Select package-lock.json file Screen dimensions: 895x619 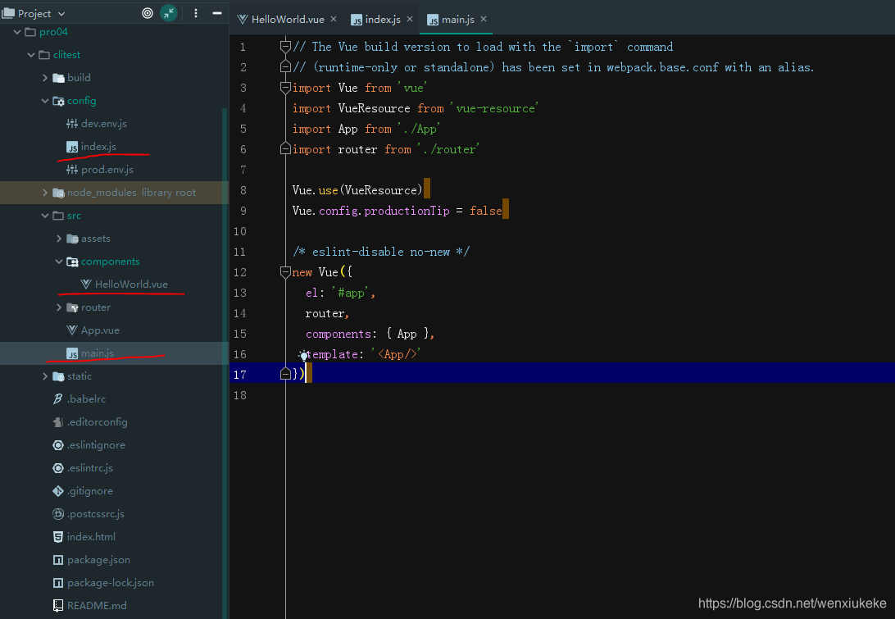tap(110, 582)
